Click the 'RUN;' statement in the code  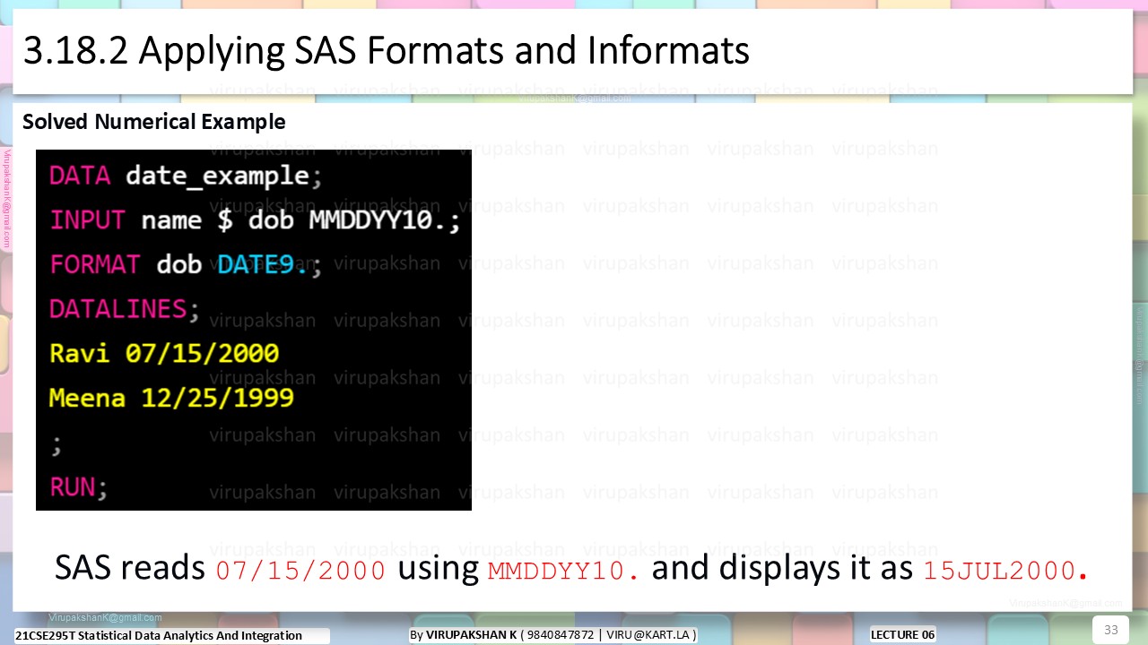(78, 487)
